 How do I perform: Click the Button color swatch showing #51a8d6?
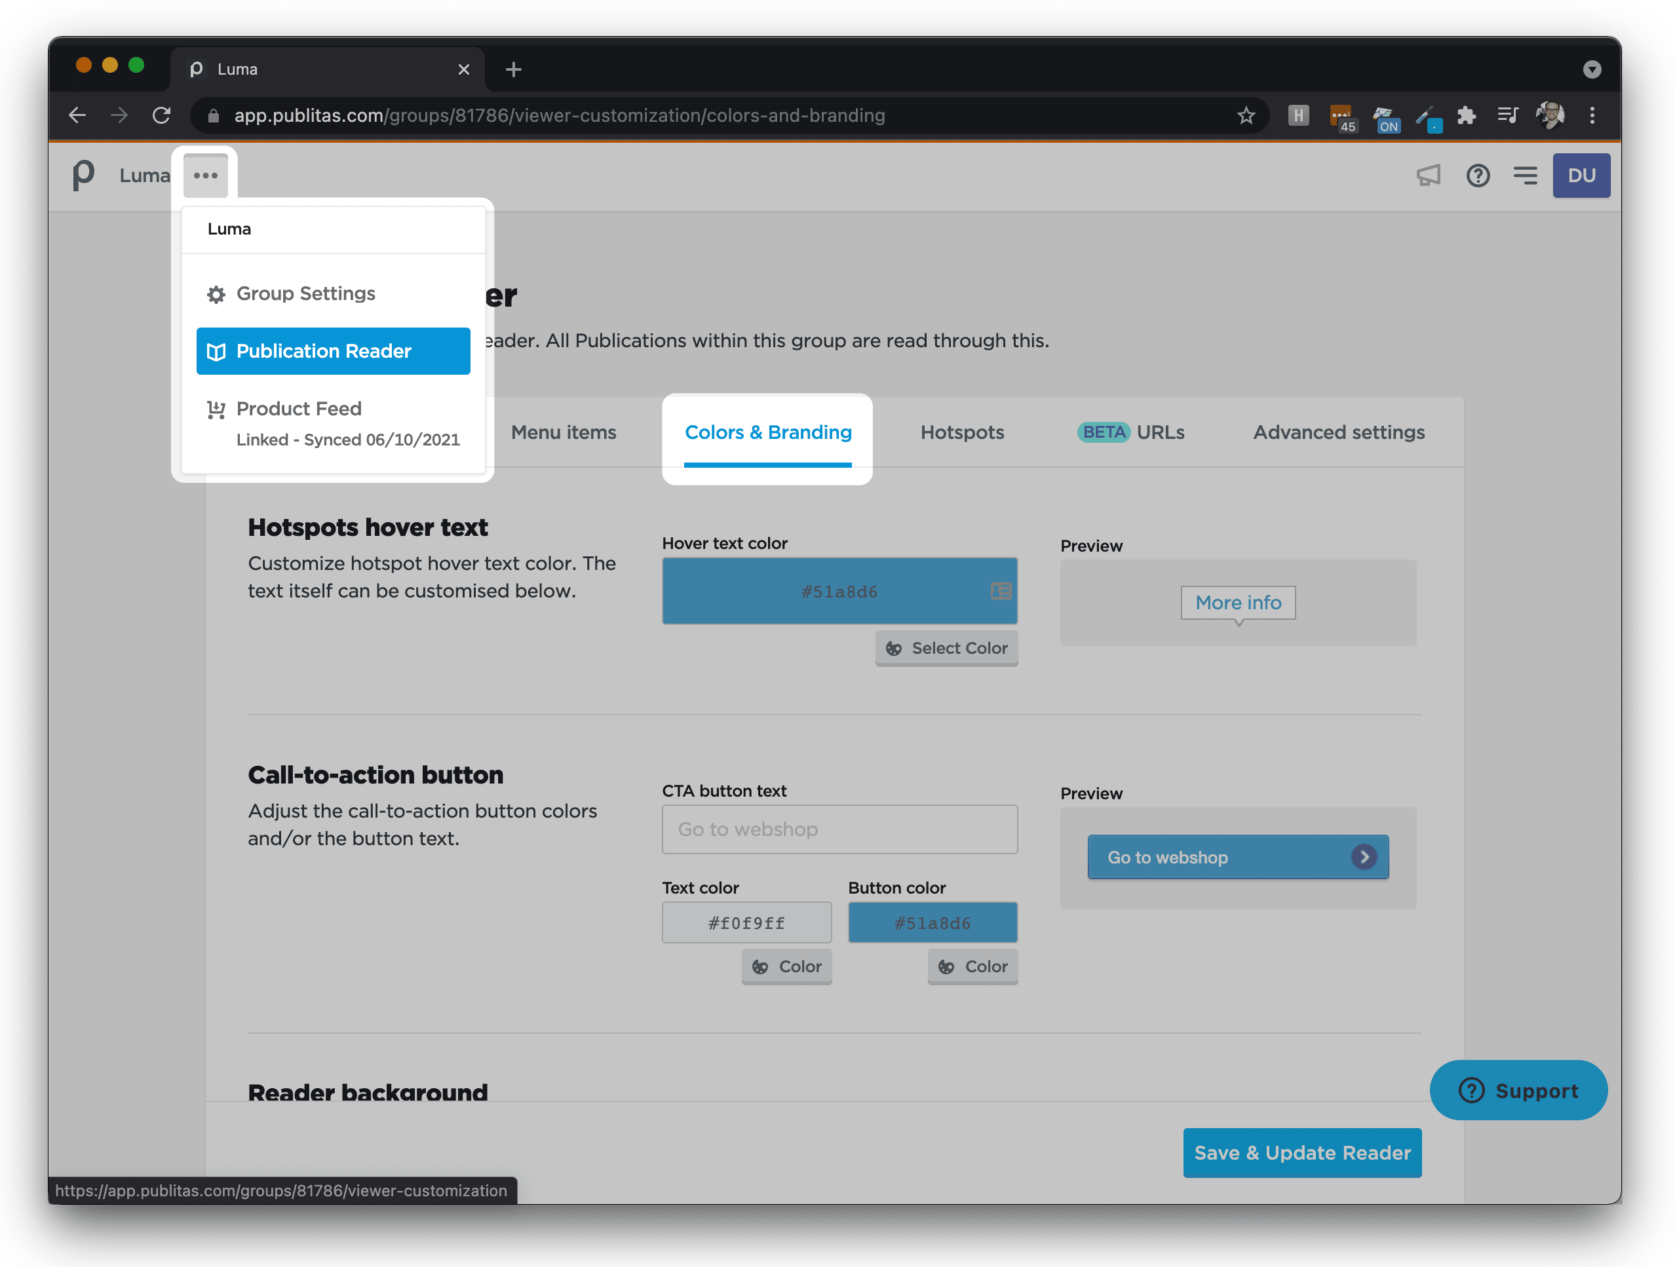933,922
